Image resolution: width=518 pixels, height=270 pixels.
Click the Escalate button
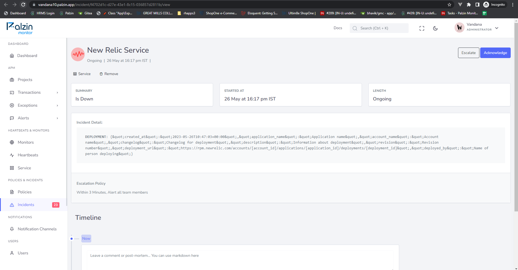(469, 53)
